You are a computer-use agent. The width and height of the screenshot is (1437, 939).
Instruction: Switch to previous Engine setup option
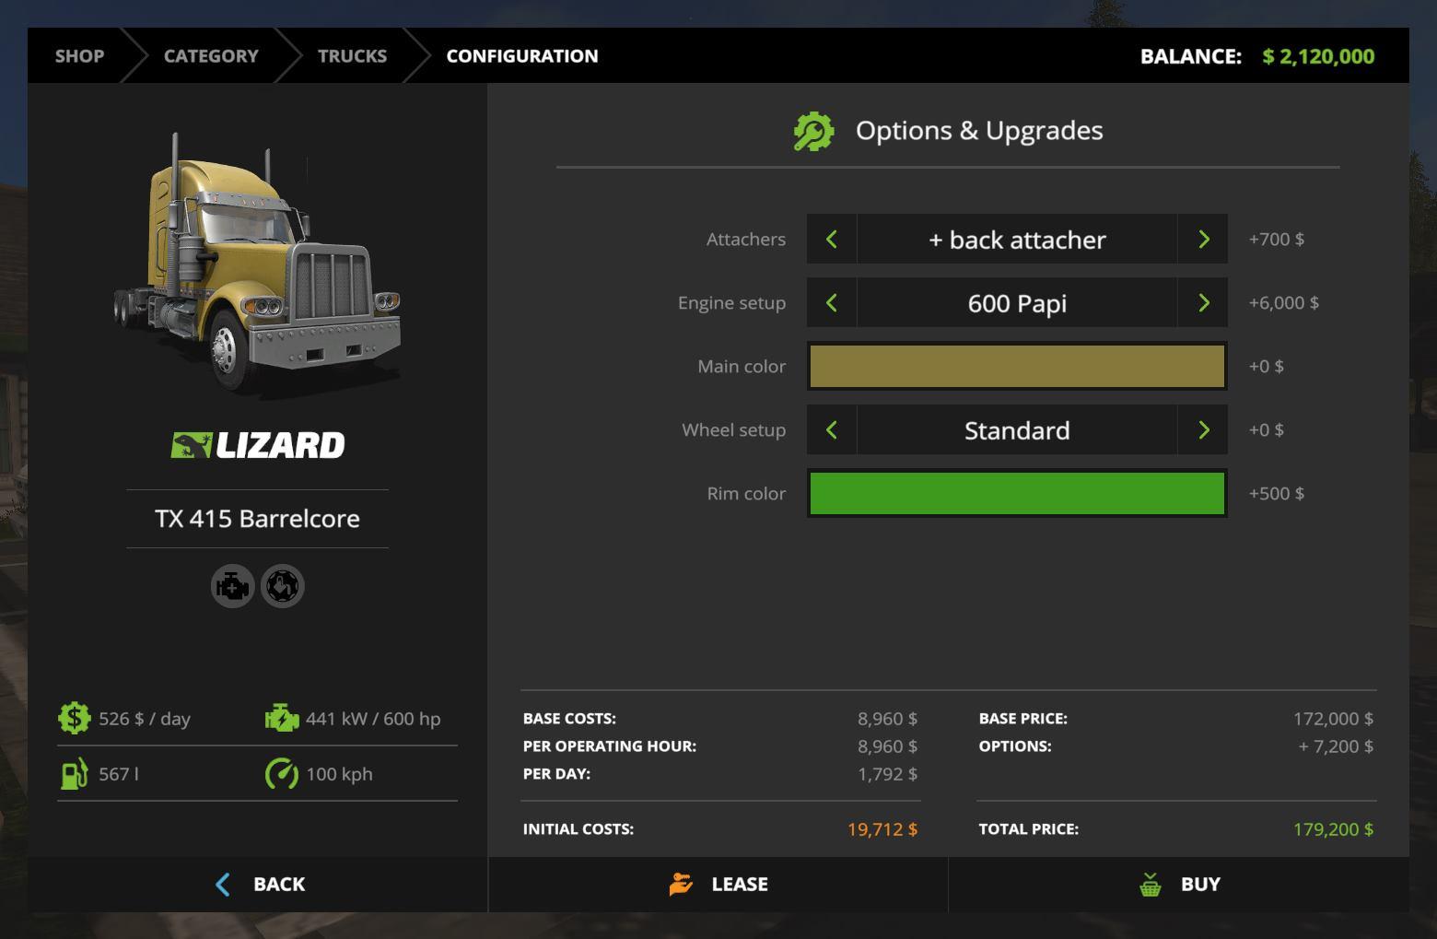coord(832,303)
